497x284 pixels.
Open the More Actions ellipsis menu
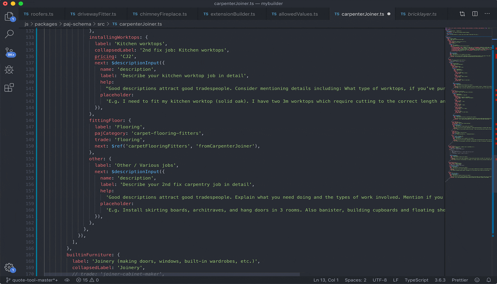[x=487, y=14]
